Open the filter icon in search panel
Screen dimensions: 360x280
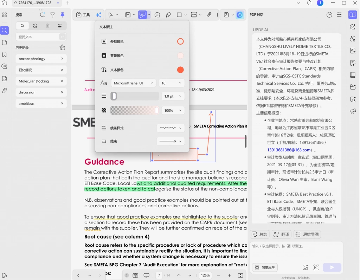53,15
